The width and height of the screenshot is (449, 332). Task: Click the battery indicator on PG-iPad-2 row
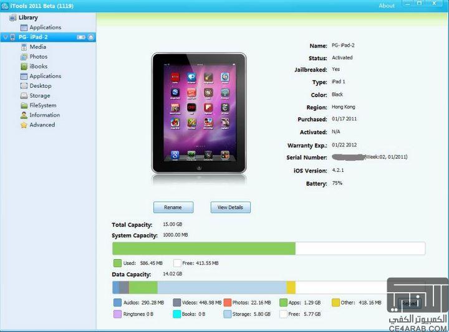pyautogui.click(x=81, y=37)
